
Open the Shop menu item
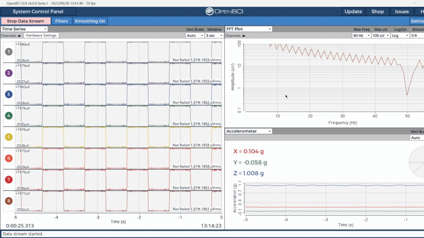377,11
